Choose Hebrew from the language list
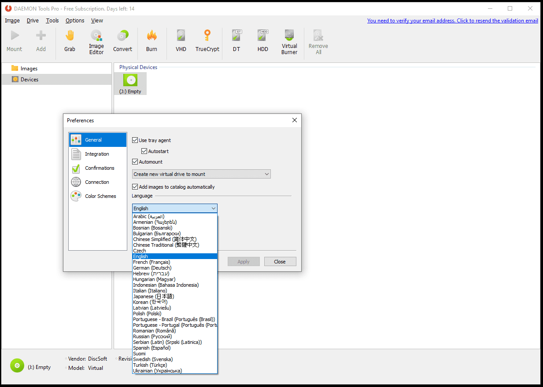543x387 pixels. pos(175,274)
